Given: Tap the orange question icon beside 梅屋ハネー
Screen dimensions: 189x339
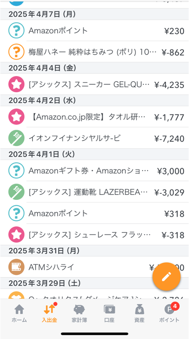Looking at the screenshot, I should tap(16, 52).
